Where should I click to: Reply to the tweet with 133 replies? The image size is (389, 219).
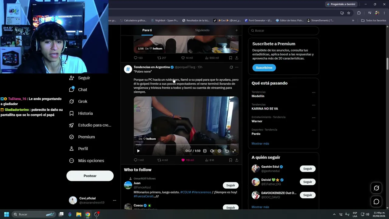138,58
